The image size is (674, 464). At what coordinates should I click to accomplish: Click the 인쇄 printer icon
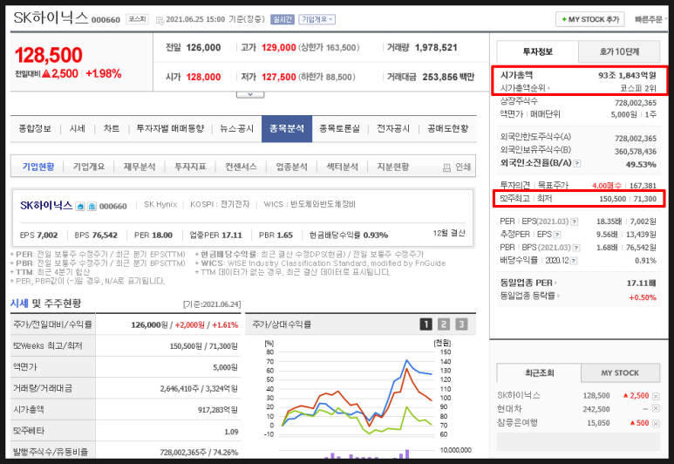(x=446, y=167)
